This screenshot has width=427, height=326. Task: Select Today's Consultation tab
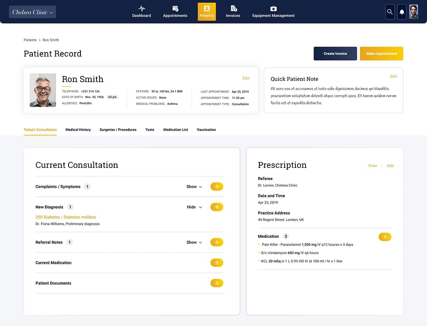click(x=40, y=130)
